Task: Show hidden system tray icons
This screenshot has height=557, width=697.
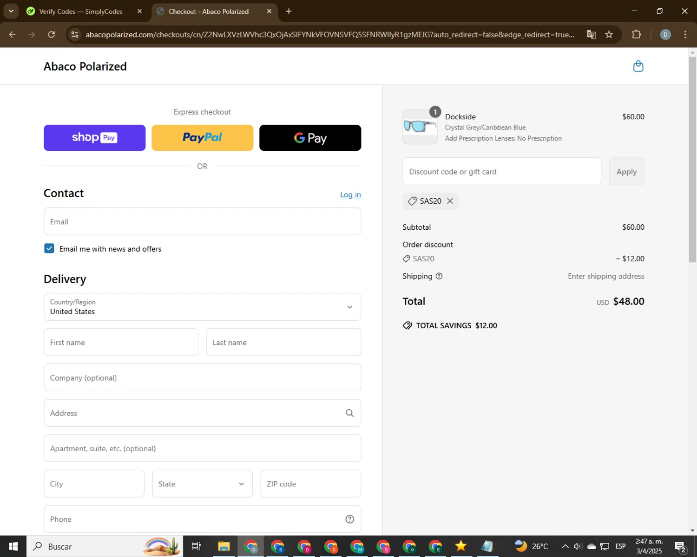Action: [x=565, y=546]
